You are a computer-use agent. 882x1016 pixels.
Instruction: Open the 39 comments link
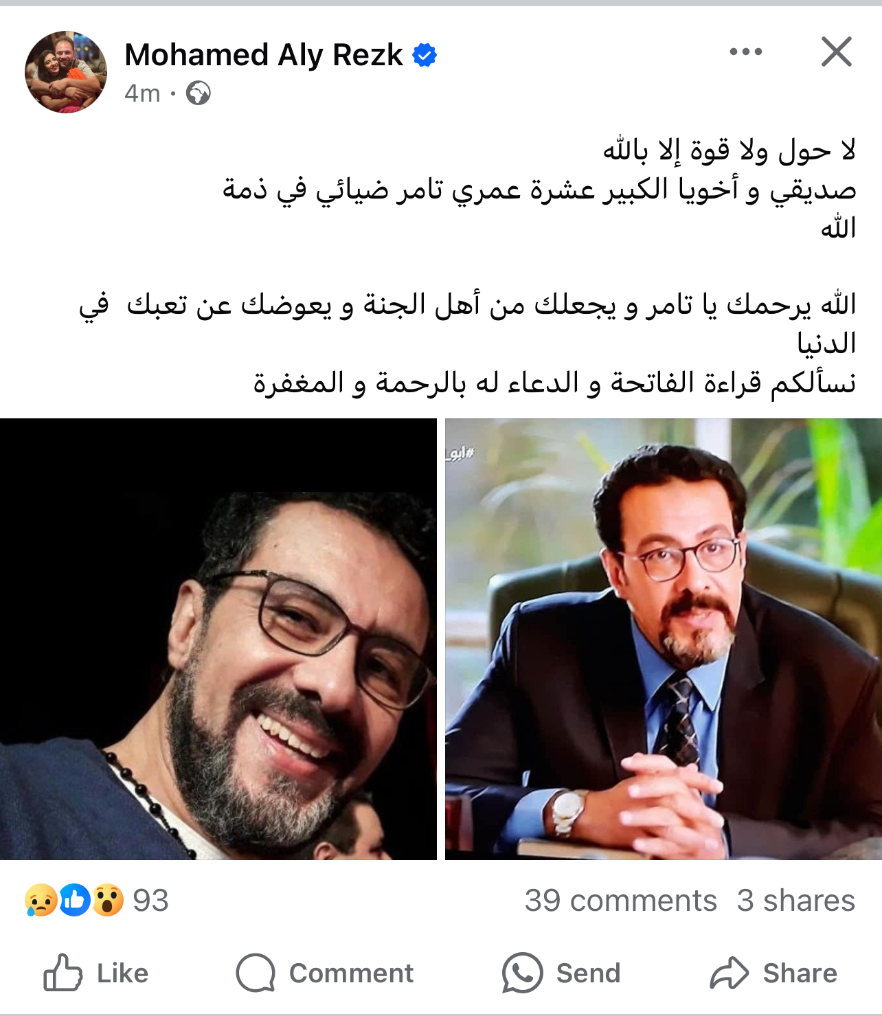621,901
